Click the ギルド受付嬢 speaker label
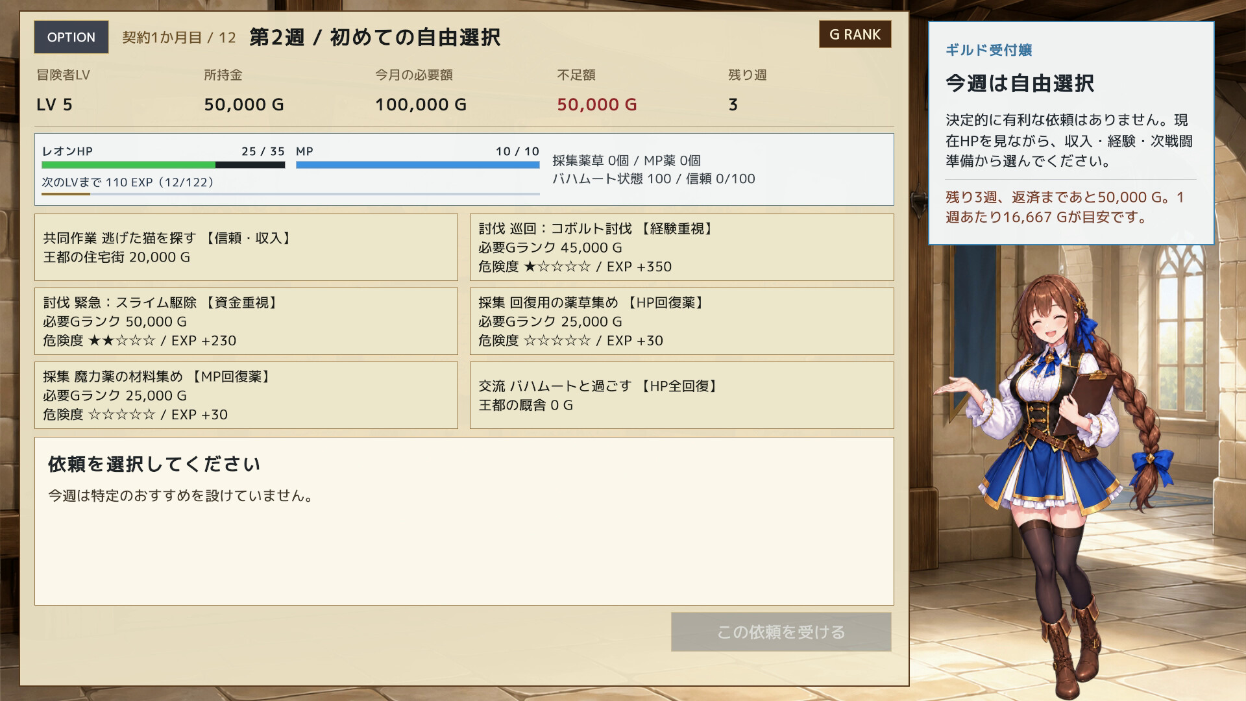 pos(988,50)
